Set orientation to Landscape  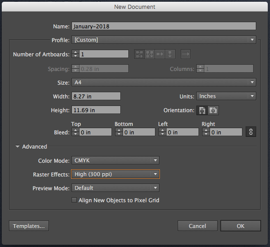tap(214, 110)
